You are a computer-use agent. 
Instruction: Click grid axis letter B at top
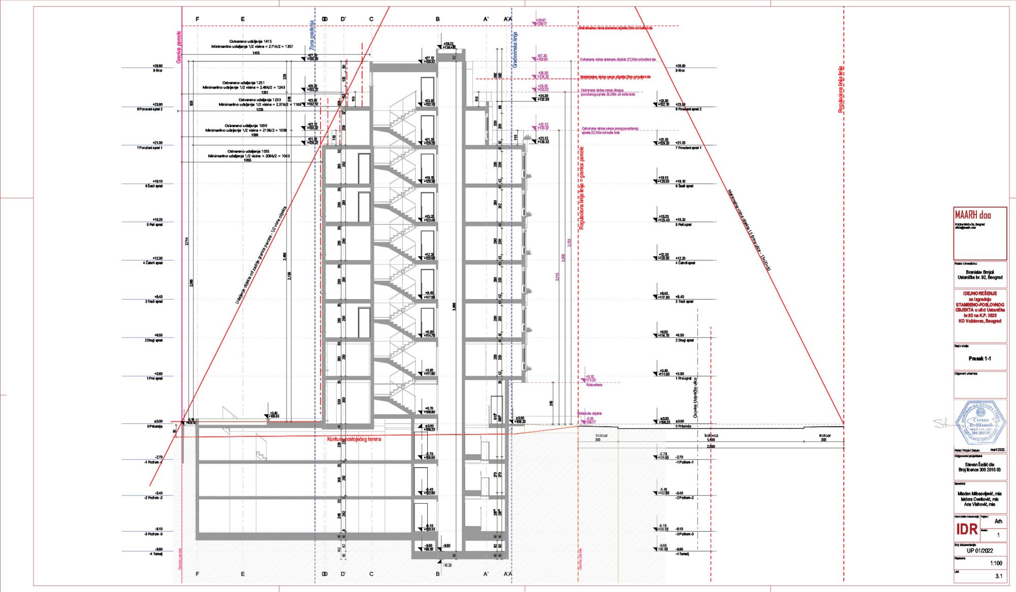click(x=437, y=19)
